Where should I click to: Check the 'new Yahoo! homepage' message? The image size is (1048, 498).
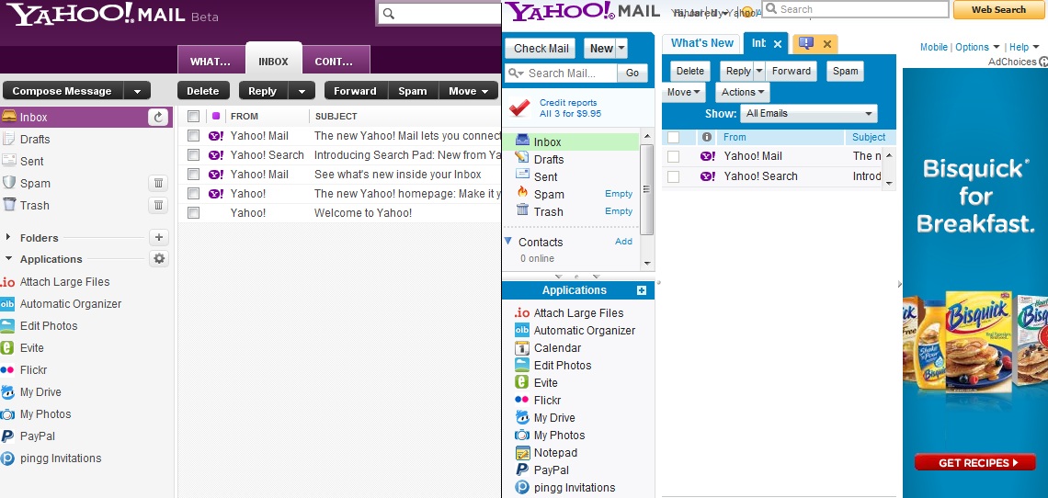point(193,194)
